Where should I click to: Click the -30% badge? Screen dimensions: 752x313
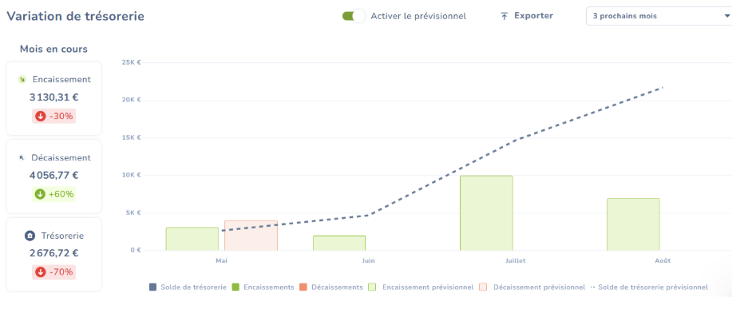[53, 116]
